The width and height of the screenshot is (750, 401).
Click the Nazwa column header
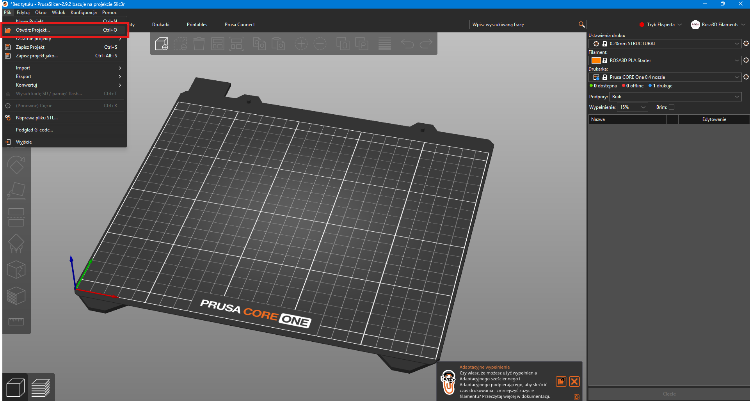tap(627, 119)
